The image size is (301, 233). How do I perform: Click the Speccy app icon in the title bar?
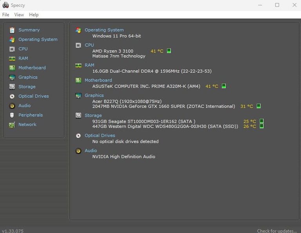(x=5, y=5)
